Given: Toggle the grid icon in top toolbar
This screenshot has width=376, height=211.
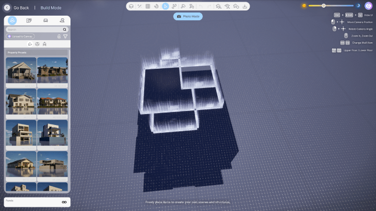Looking at the screenshot, I should [148, 6].
